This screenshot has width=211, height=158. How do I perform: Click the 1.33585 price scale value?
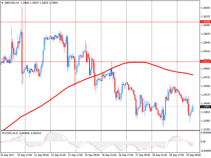point(205,121)
